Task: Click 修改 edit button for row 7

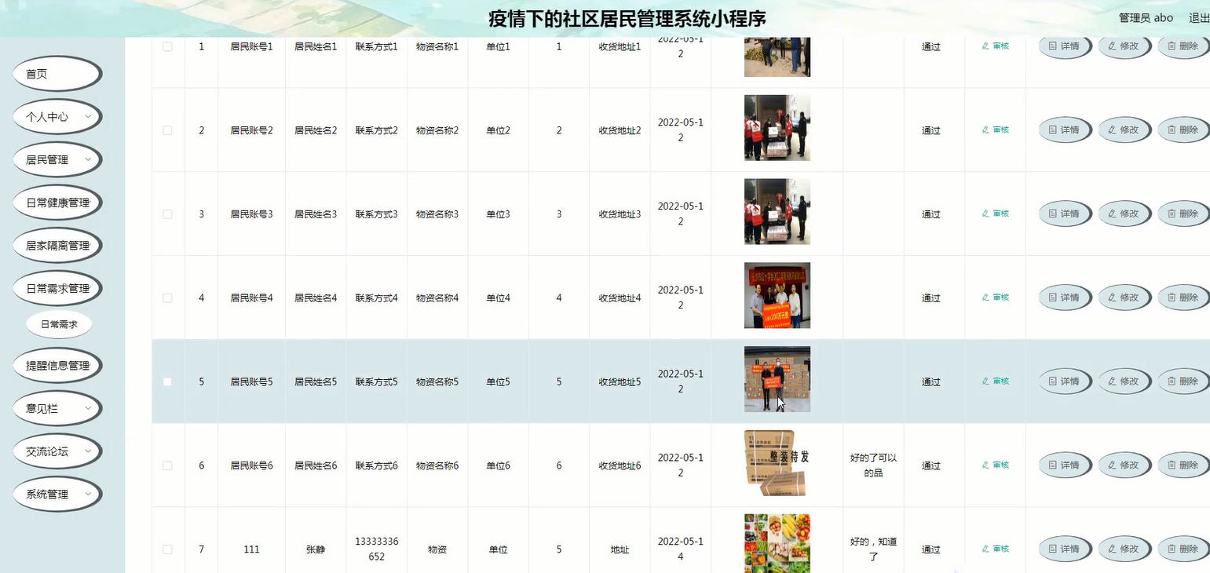Action: click(x=1124, y=549)
